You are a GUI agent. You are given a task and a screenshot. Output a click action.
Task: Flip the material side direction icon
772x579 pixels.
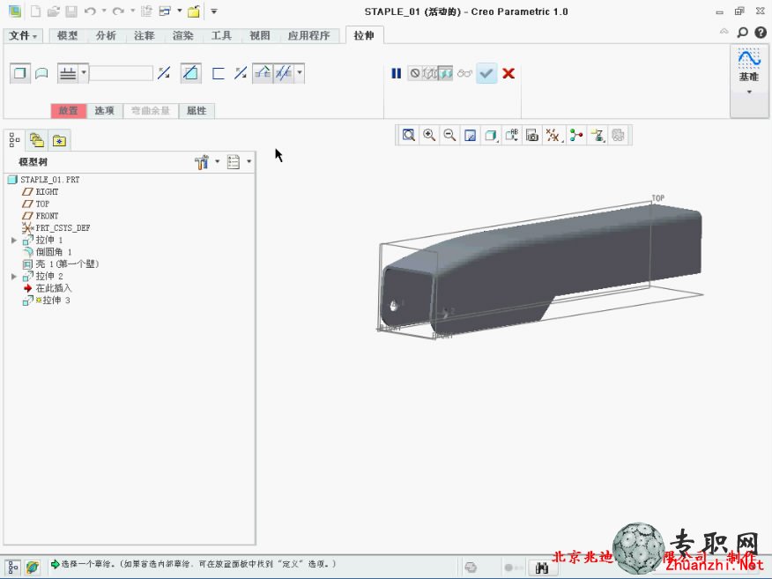pos(241,73)
